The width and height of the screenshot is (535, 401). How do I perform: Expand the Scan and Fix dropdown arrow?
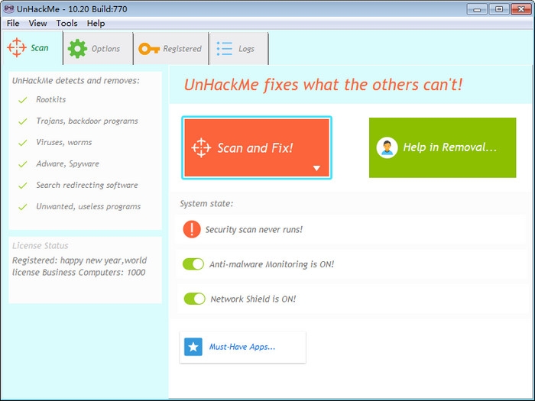click(x=316, y=168)
